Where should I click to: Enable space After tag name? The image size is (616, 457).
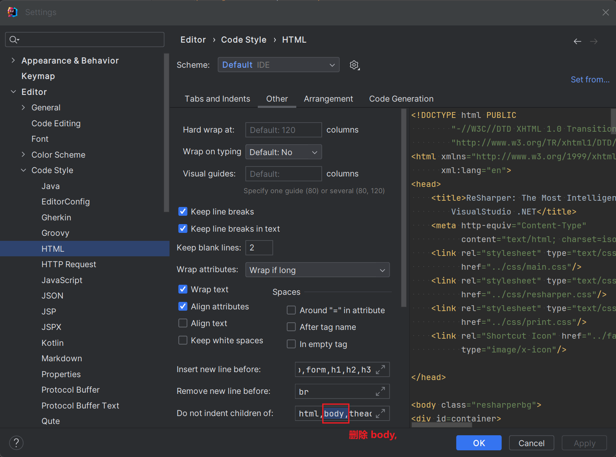(291, 327)
